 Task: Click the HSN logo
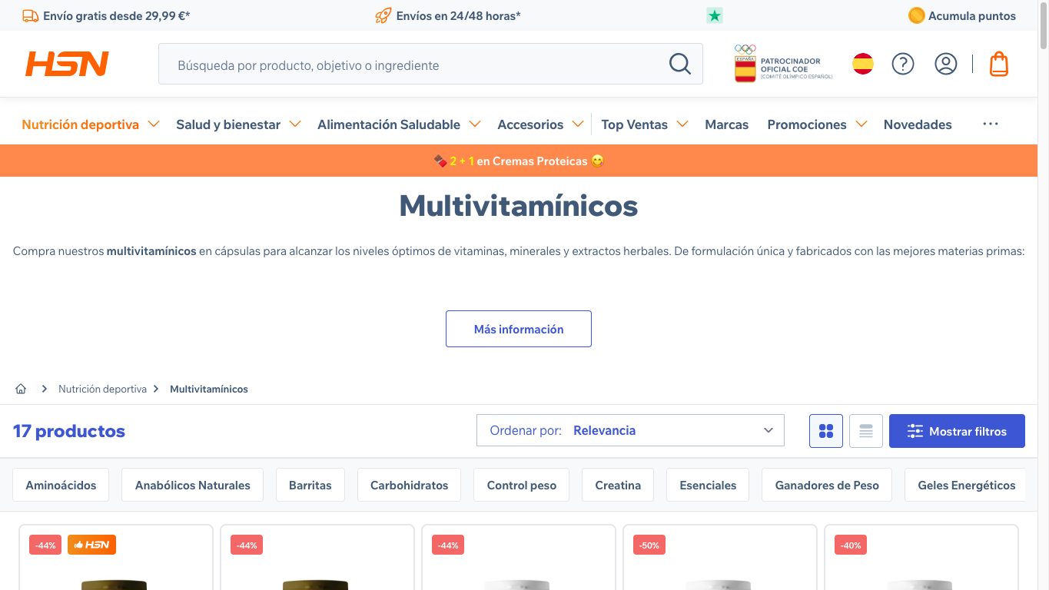click(67, 64)
